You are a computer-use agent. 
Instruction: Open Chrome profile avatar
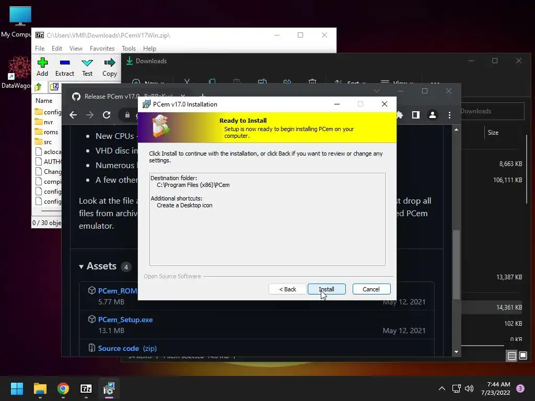tap(432, 115)
